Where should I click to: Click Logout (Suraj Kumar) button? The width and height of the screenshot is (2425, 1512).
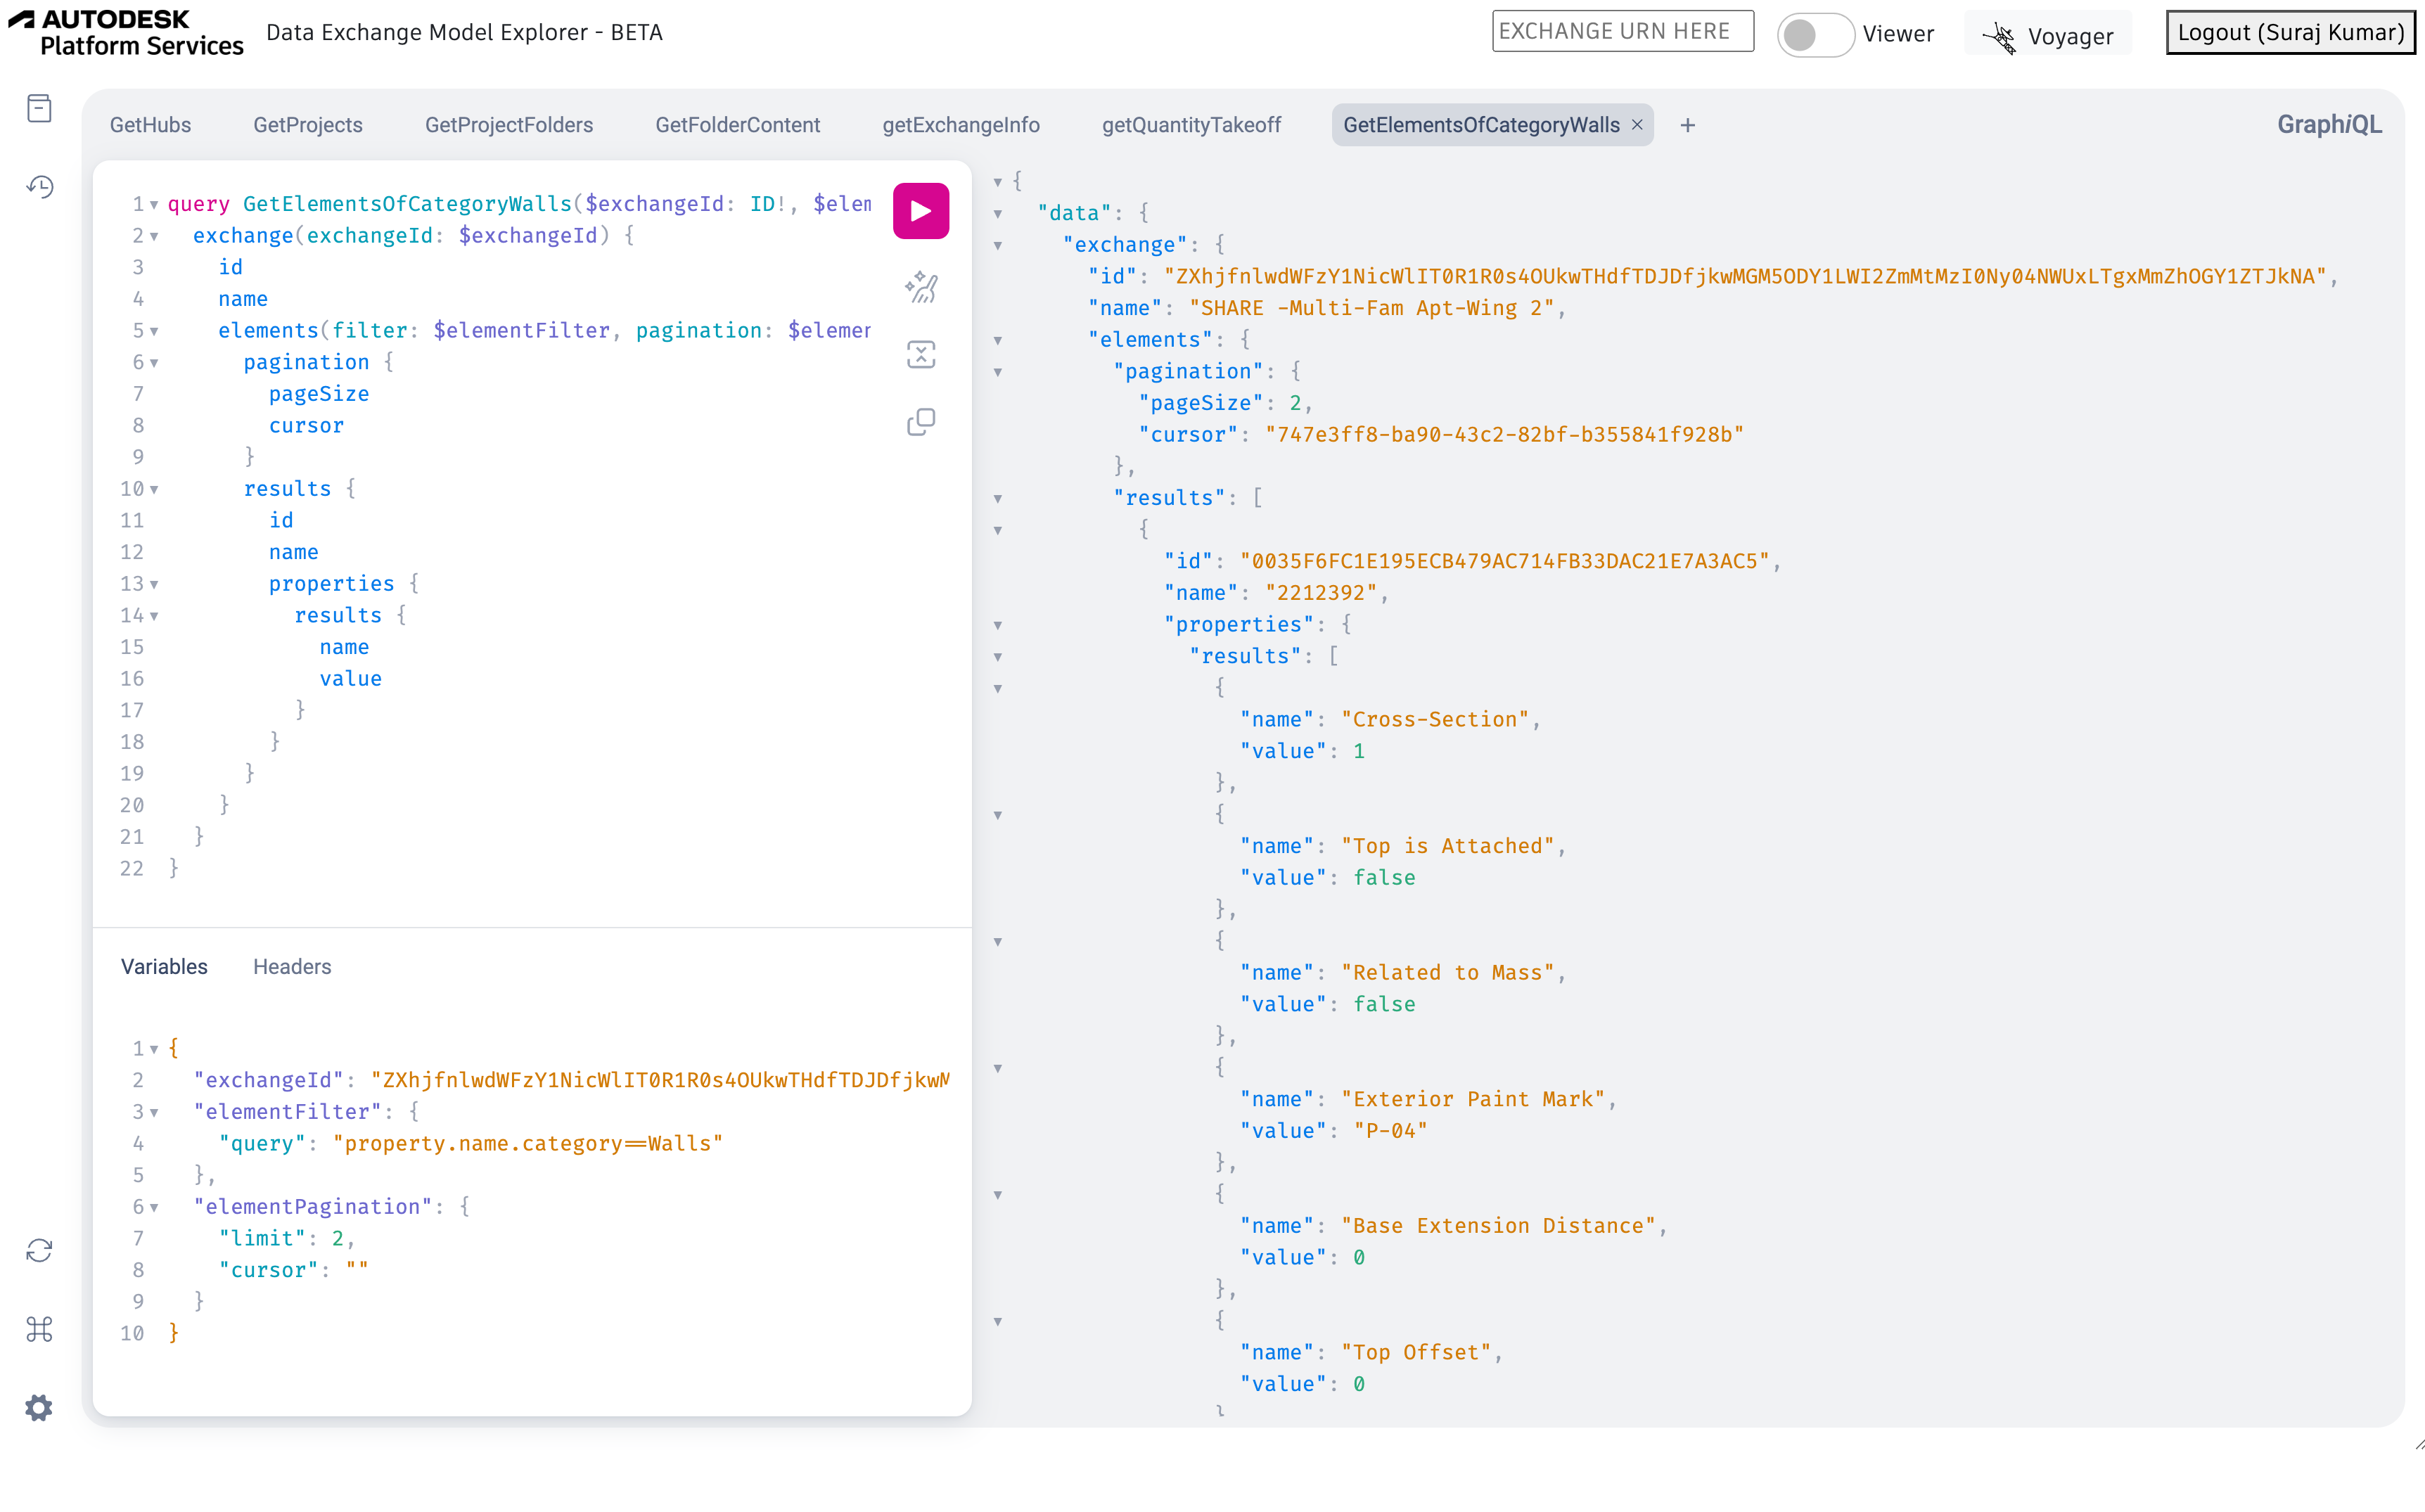[2289, 32]
